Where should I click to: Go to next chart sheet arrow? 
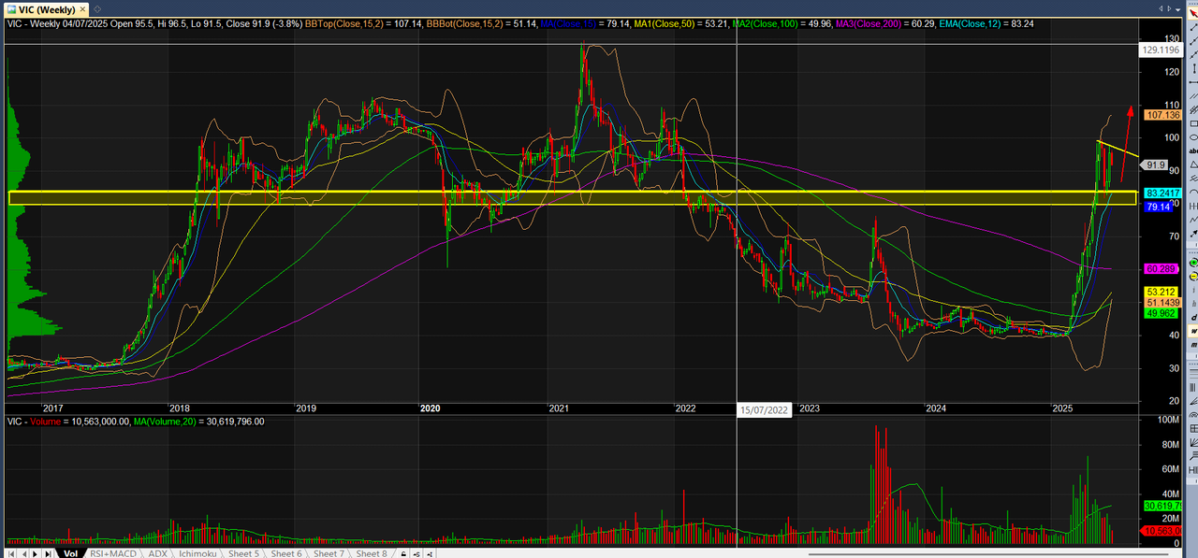(x=36, y=553)
